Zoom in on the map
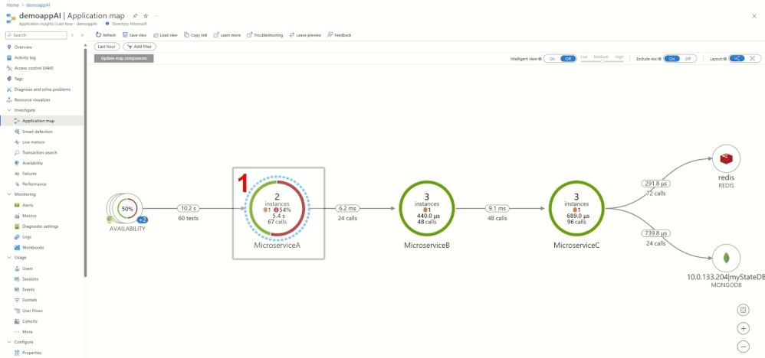This screenshot has width=765, height=358. [x=743, y=328]
